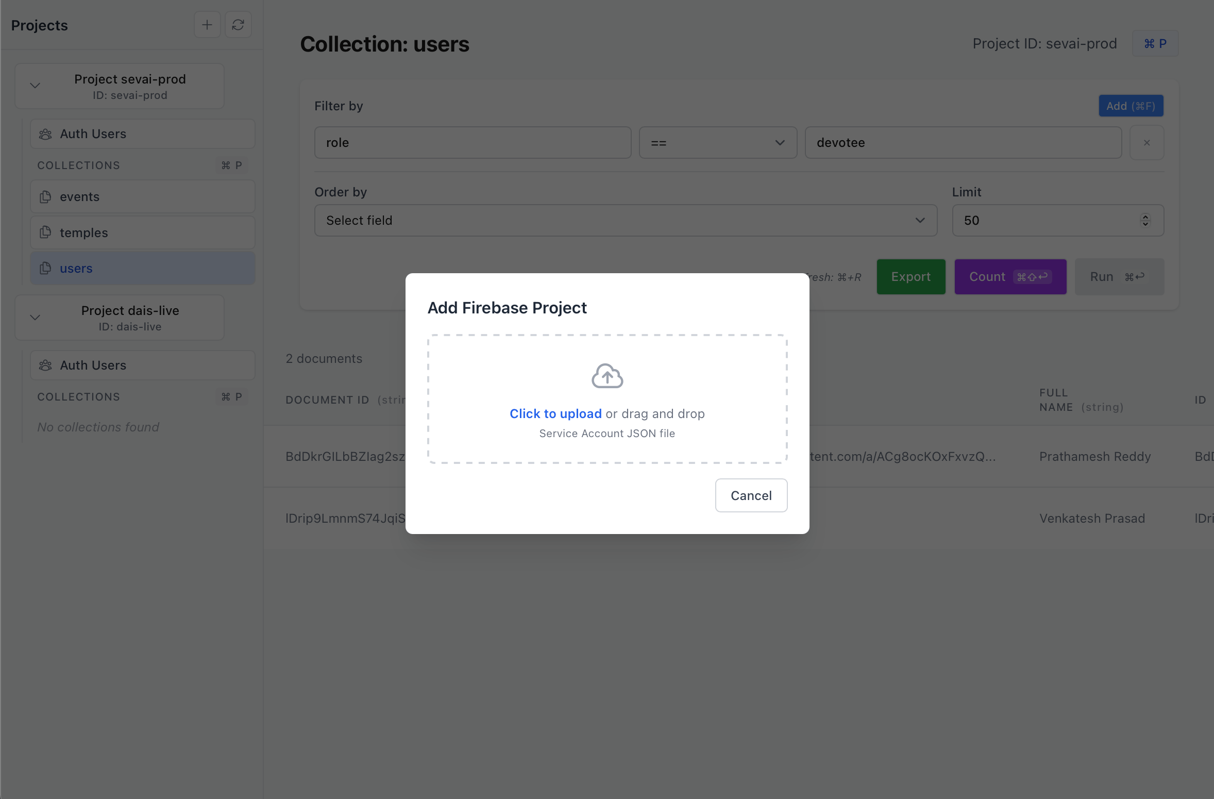Collapse Project dais-live in sidebar
1214x799 pixels.
point(35,317)
